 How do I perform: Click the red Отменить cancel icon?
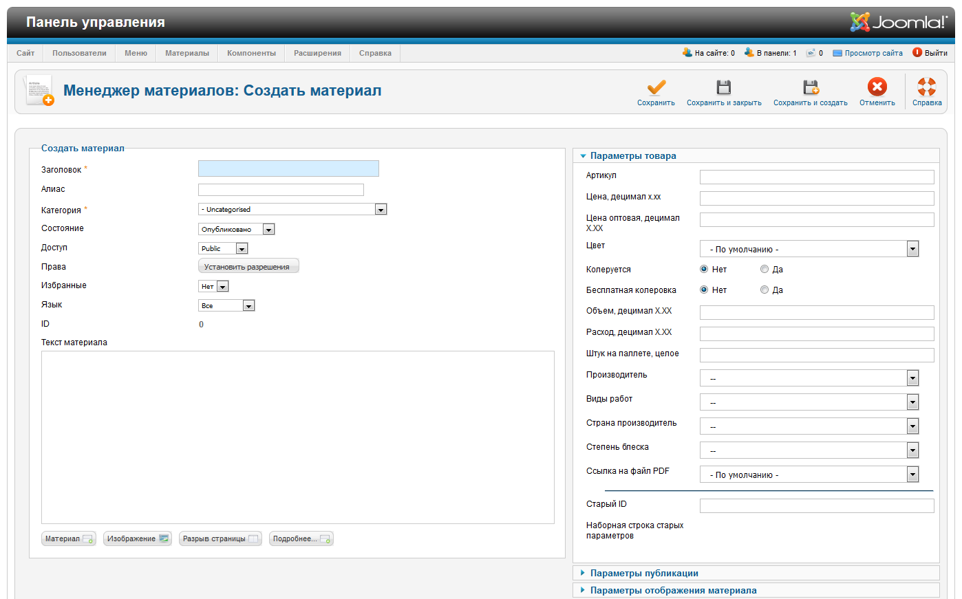click(x=877, y=87)
